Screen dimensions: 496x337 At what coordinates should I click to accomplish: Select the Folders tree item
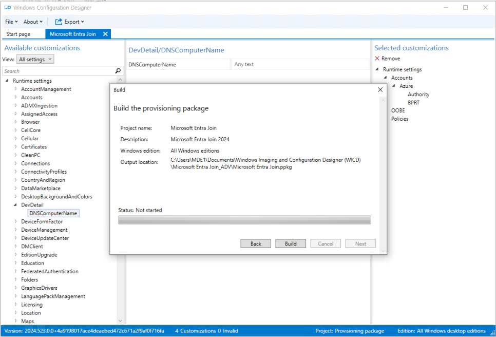[29, 279]
